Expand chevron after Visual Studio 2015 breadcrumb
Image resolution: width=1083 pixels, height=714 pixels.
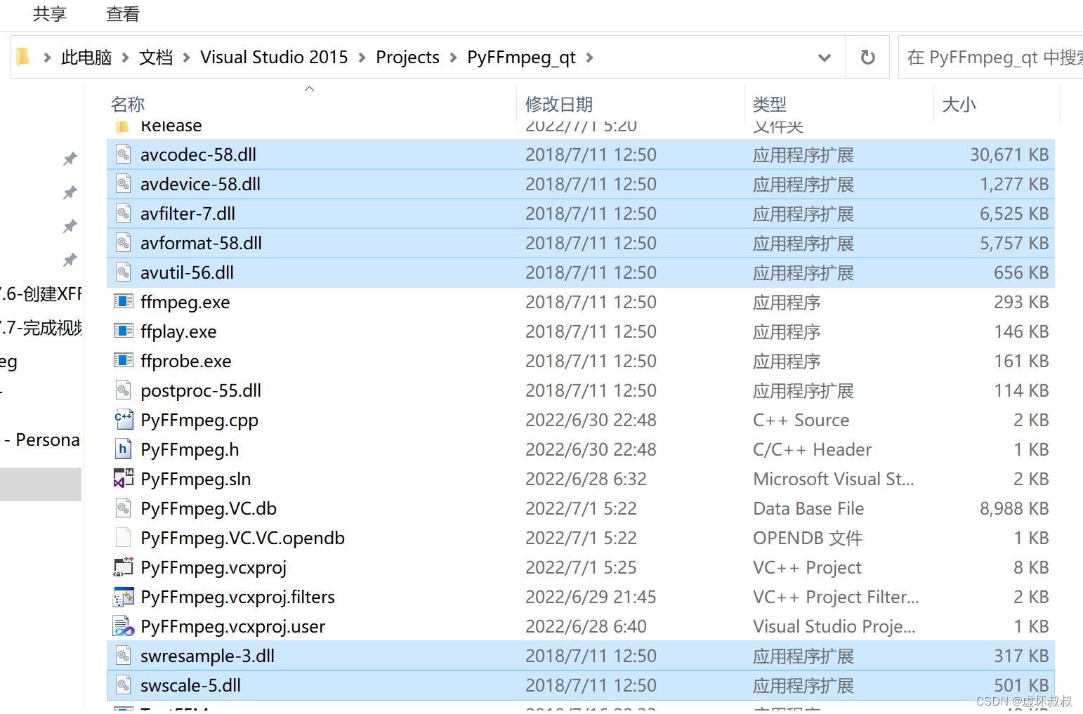click(362, 58)
